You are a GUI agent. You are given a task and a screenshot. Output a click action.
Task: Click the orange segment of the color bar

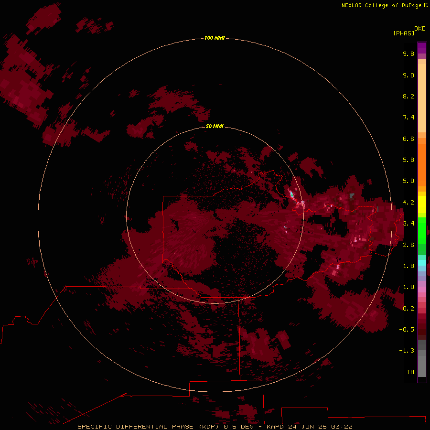tap(422, 164)
